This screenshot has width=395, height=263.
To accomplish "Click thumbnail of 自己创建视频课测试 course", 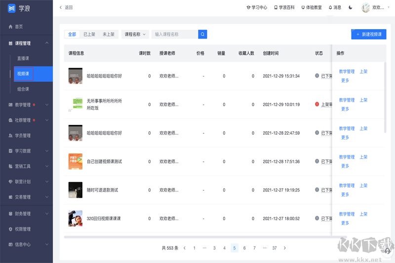I will (75, 161).
